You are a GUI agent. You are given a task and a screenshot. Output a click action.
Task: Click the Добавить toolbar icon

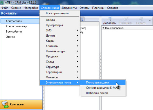pos(110,19)
